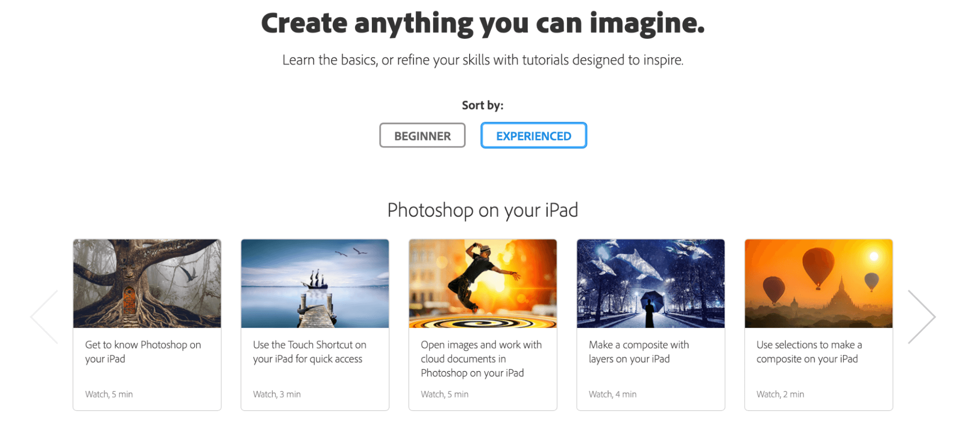Select the BEGINNER sort toggle
This screenshot has height=436, width=958.
click(x=422, y=135)
